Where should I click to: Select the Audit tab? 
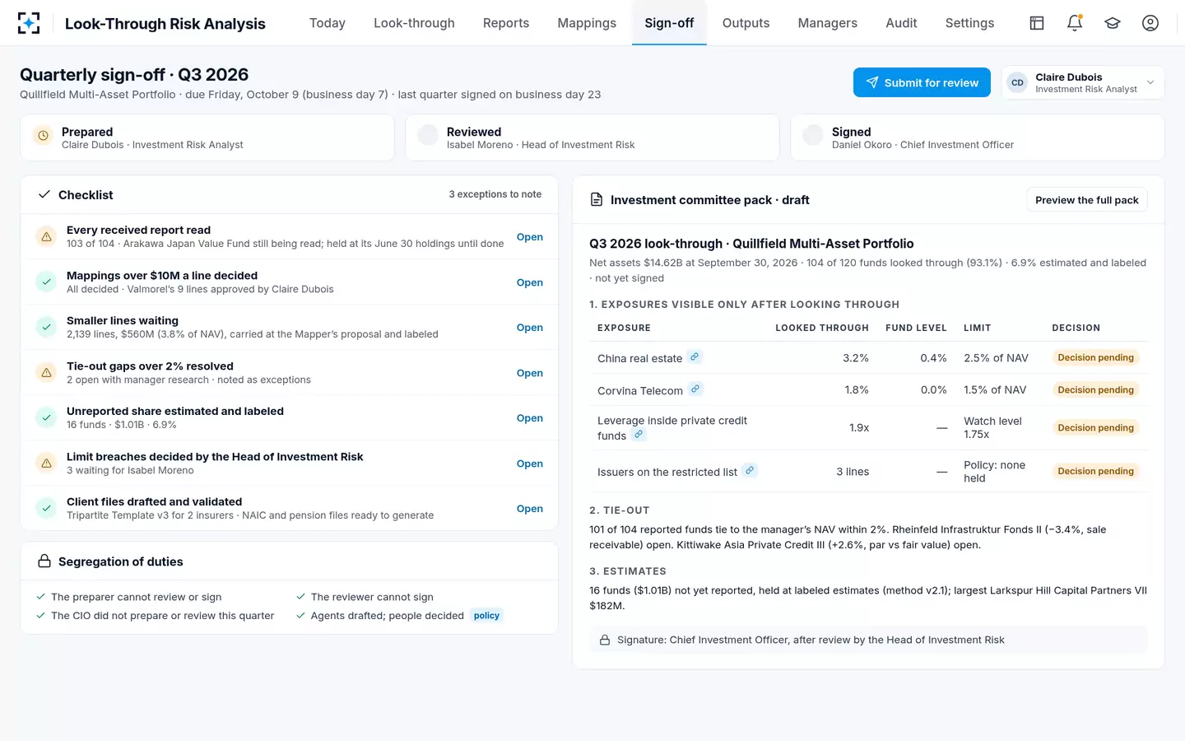[x=901, y=23]
